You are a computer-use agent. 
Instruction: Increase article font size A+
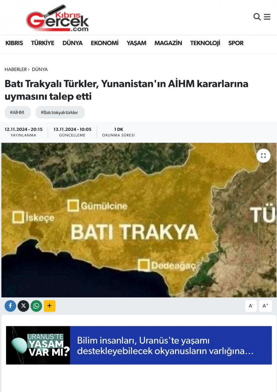[x=266, y=306]
